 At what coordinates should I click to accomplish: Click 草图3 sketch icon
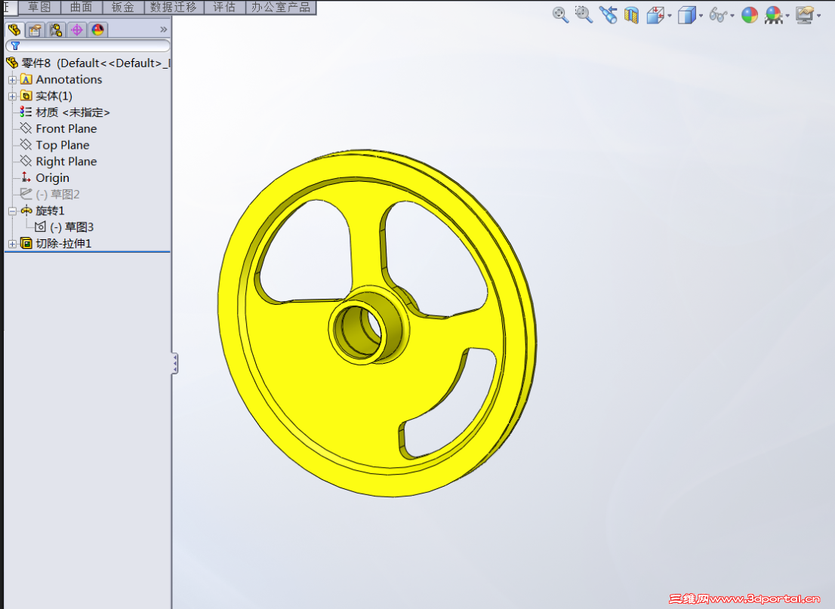pyautogui.click(x=40, y=227)
